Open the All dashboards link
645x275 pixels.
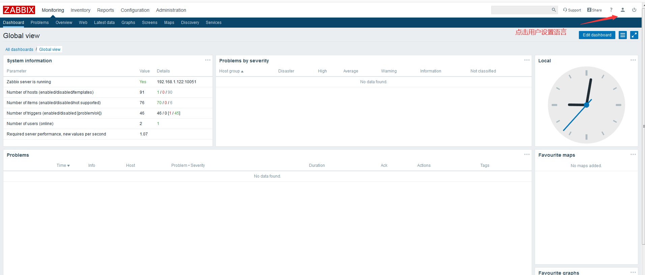pyautogui.click(x=19, y=50)
